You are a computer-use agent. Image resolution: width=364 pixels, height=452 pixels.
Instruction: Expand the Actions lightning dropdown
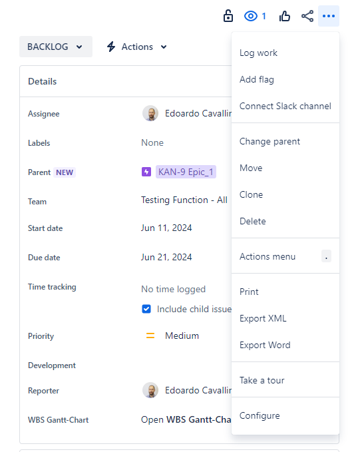click(x=137, y=47)
